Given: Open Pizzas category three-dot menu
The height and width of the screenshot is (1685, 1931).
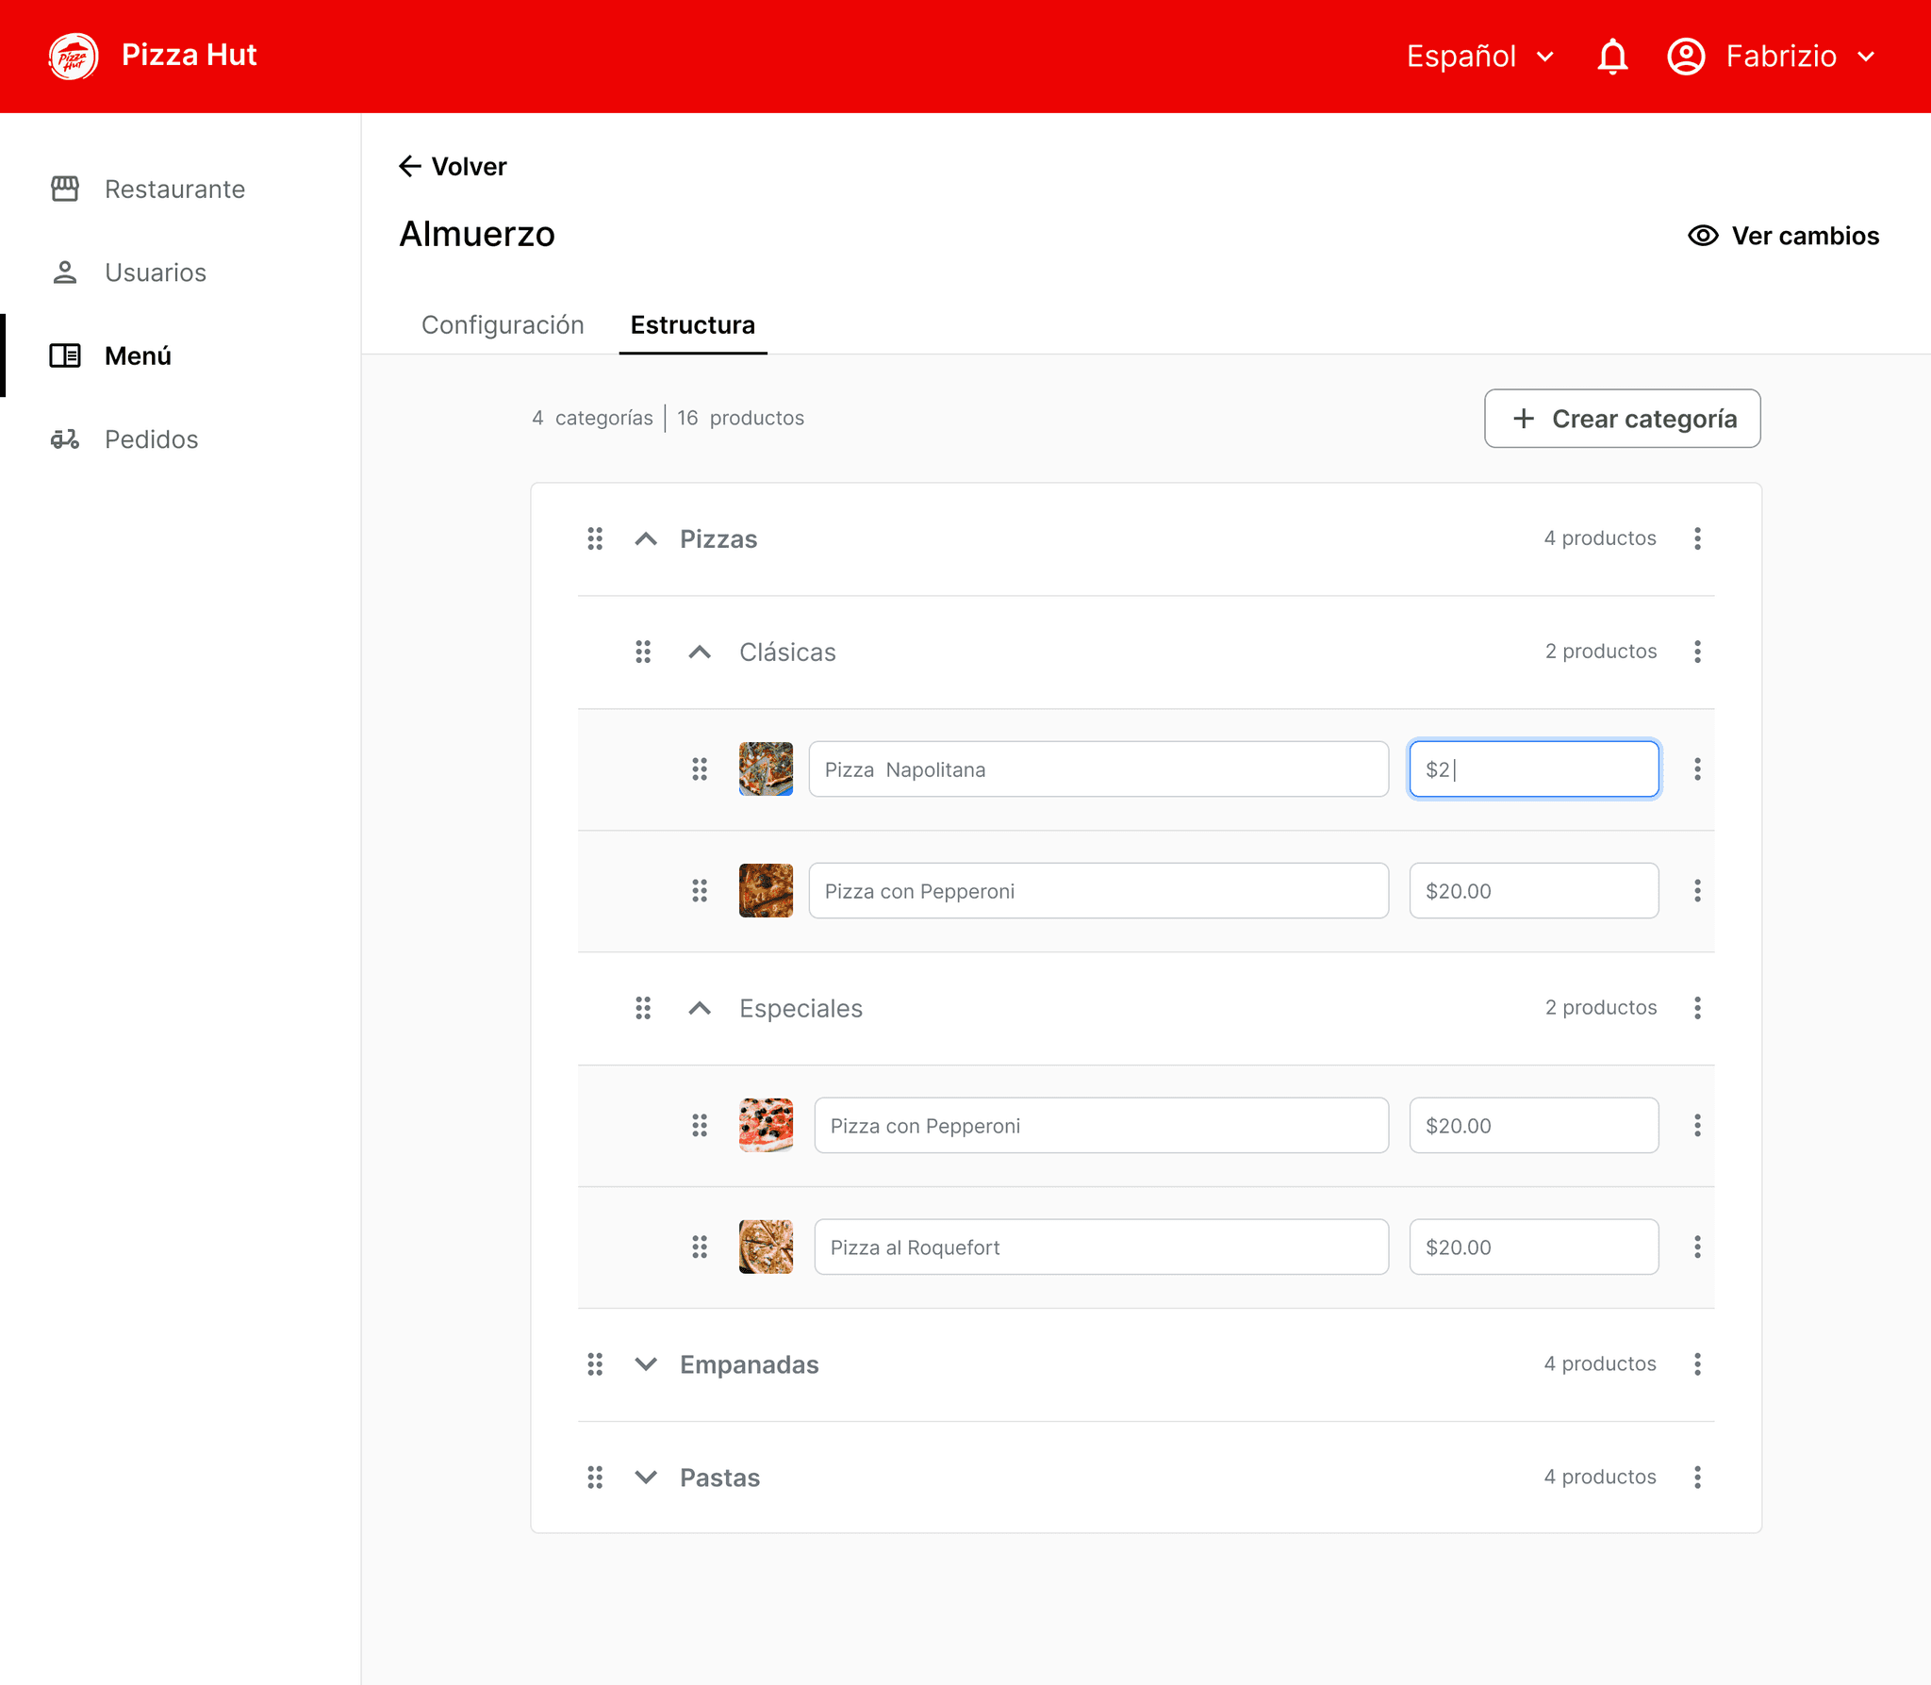Looking at the screenshot, I should pyautogui.click(x=1697, y=538).
